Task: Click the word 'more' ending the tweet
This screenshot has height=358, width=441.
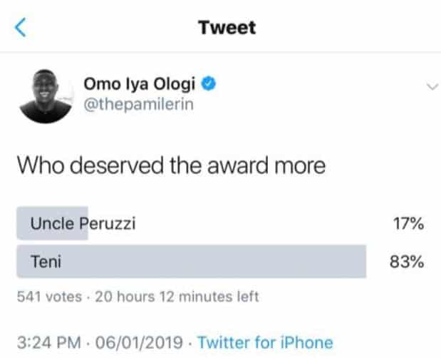Action: click(303, 165)
